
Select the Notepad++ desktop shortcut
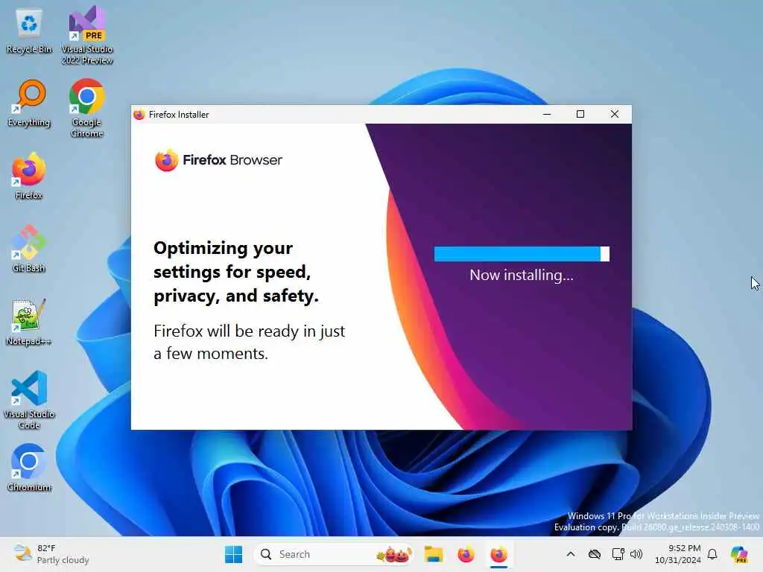tap(29, 322)
